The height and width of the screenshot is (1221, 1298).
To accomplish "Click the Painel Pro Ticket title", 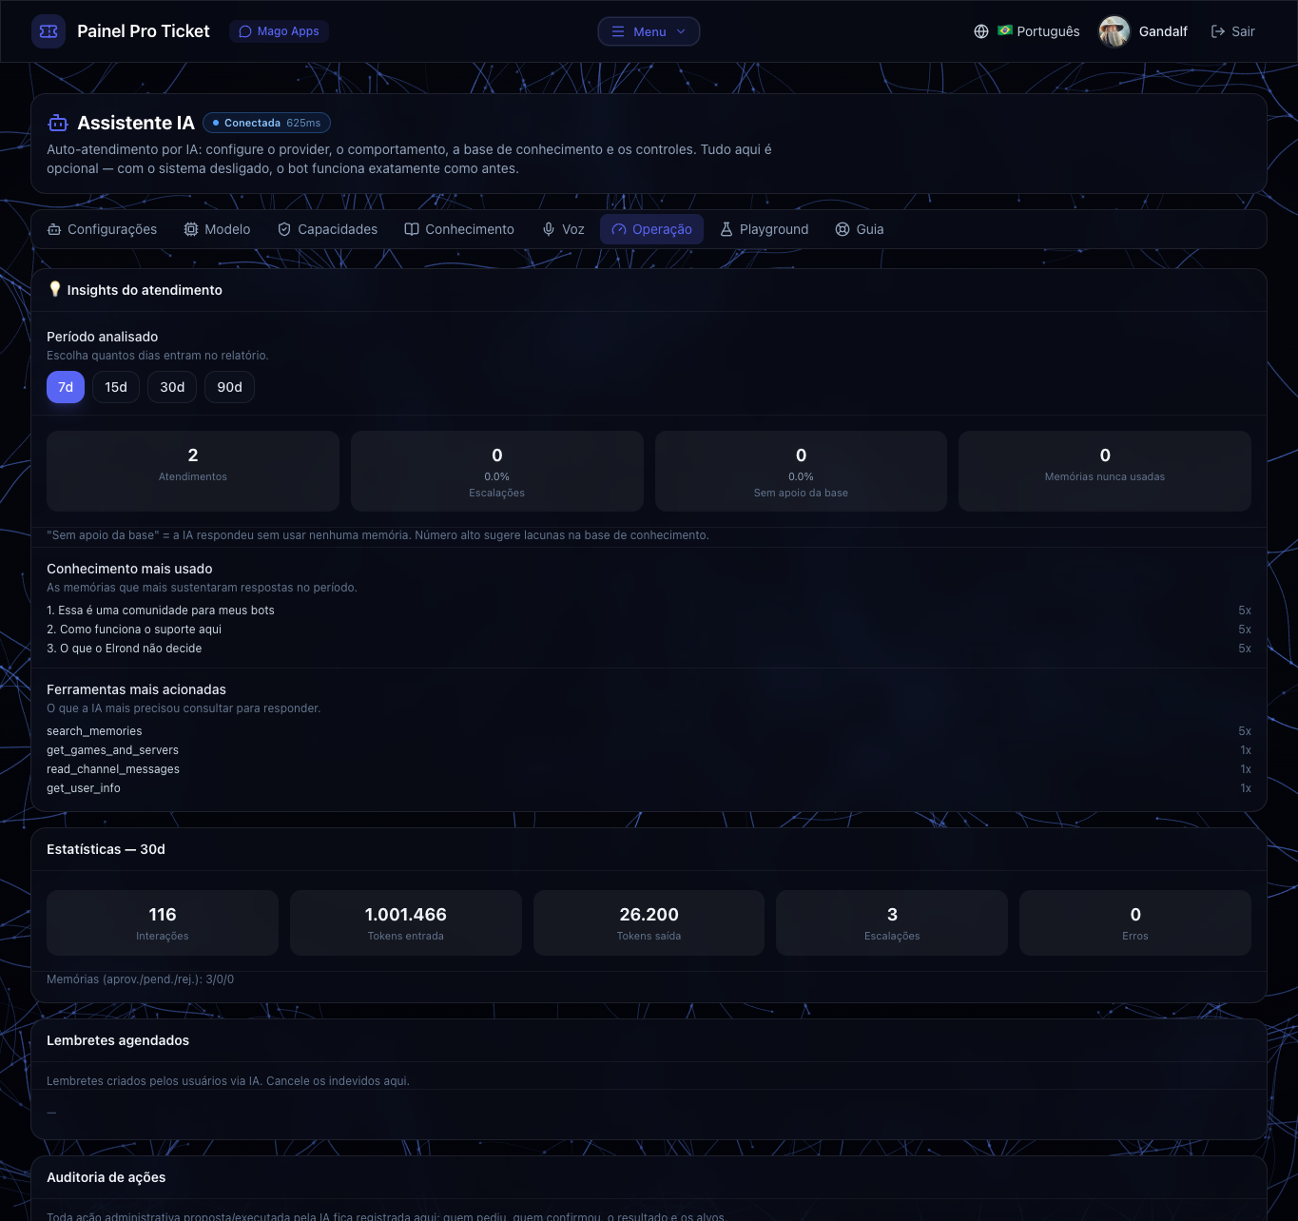I will (144, 31).
